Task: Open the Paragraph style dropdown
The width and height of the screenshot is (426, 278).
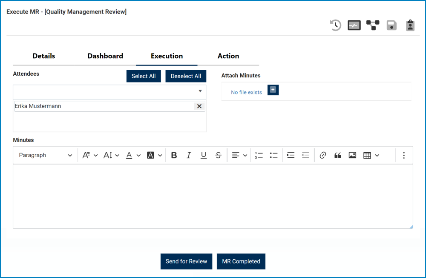Action: 45,155
